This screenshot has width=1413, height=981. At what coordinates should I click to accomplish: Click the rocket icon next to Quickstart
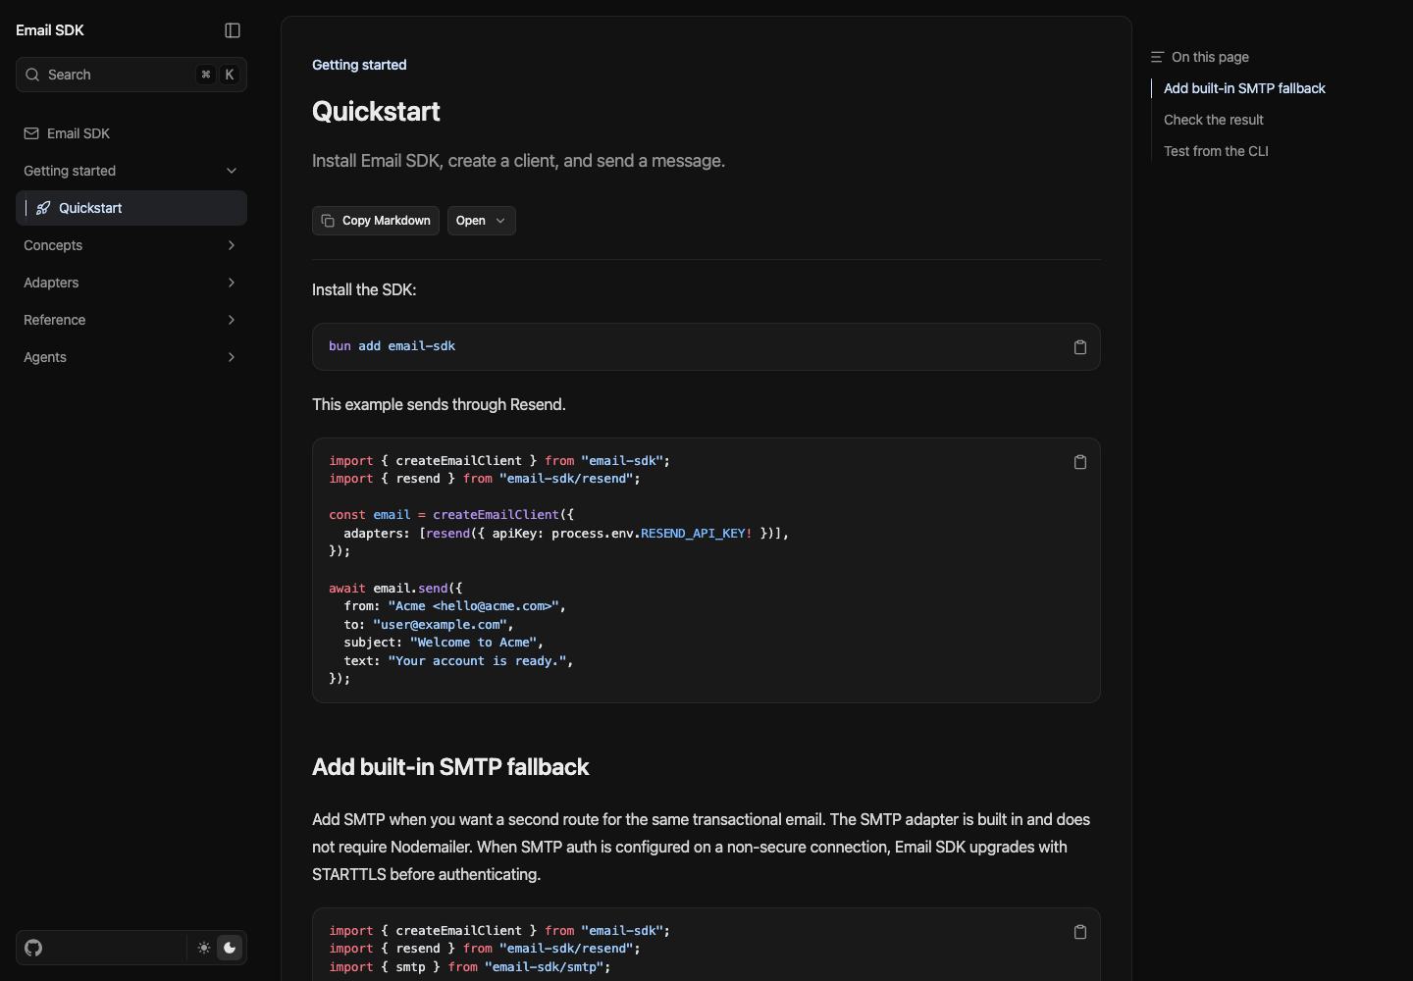point(43,208)
